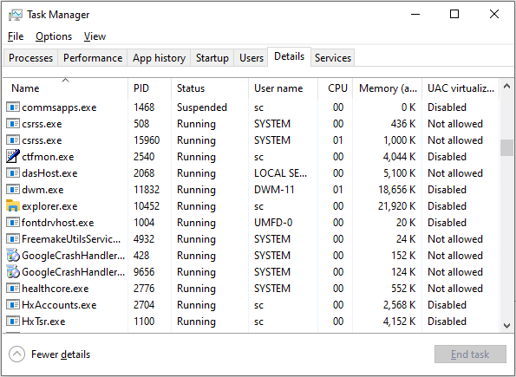This screenshot has height=377, width=516.
Task: Click the scrollbar down arrow
Action: coord(506,325)
